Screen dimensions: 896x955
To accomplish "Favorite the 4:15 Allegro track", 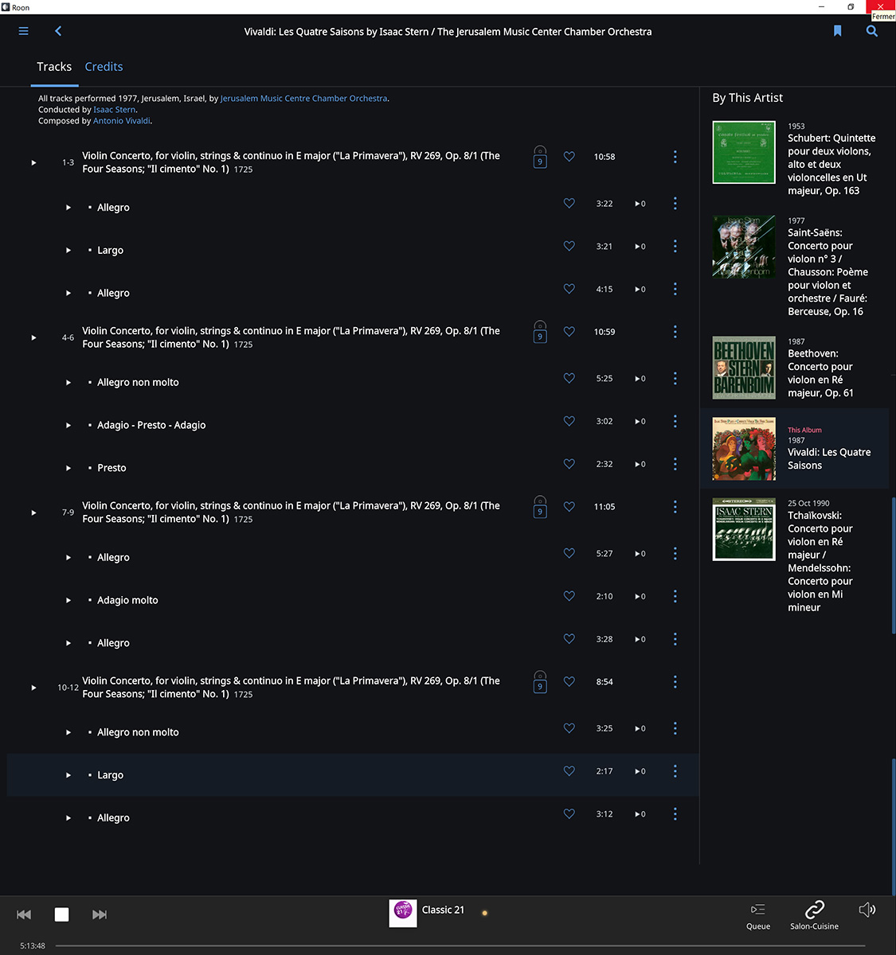I will (x=569, y=290).
